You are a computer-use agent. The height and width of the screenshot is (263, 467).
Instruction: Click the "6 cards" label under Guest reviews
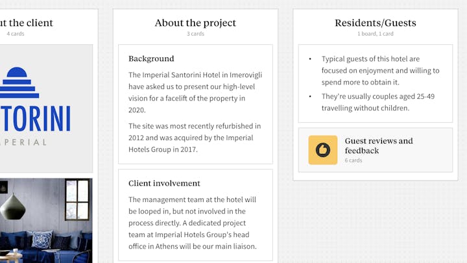tap(353, 160)
